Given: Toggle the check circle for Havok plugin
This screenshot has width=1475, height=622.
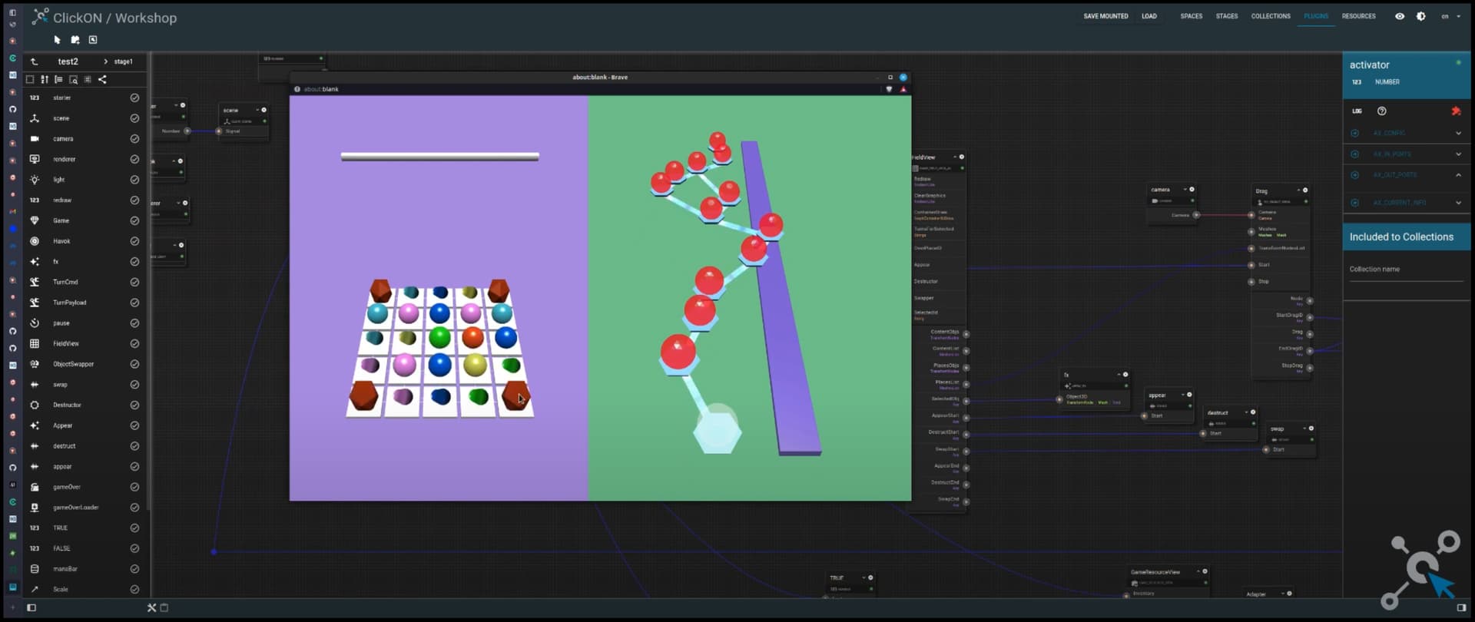Looking at the screenshot, I should click(134, 241).
